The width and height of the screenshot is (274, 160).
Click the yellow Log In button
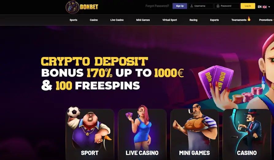(x=248, y=6)
